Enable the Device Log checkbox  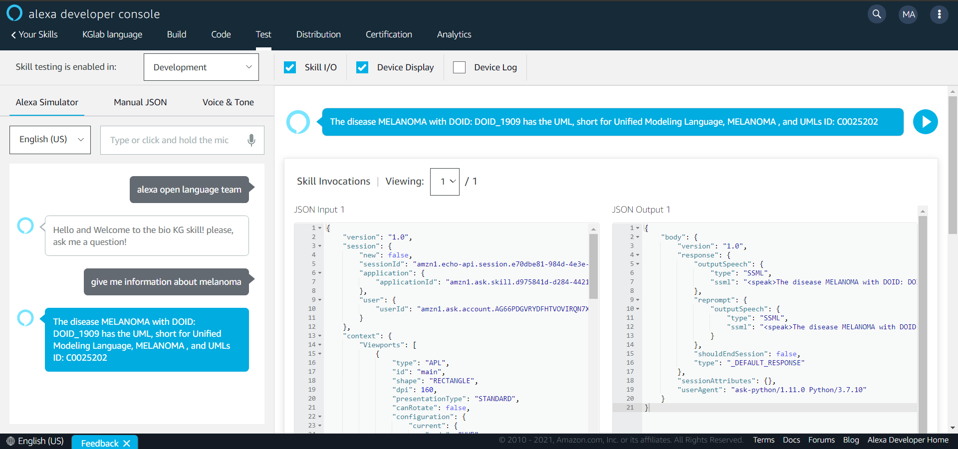459,67
